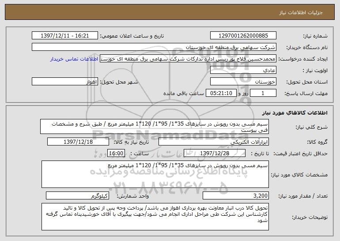
Task: Click the label تا تاریخ
Action: [x=260, y=153]
